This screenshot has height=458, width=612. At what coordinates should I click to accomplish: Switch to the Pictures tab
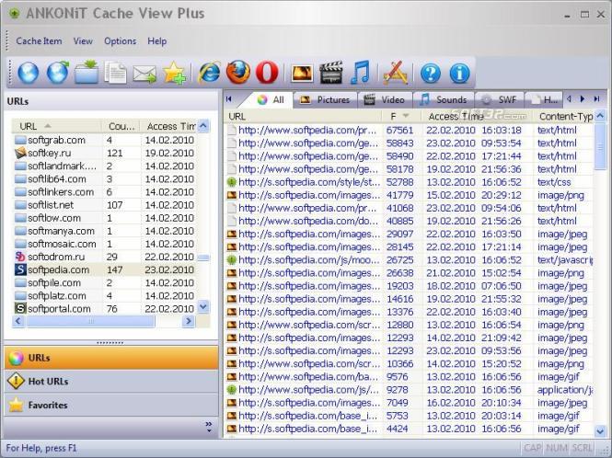coord(325,100)
